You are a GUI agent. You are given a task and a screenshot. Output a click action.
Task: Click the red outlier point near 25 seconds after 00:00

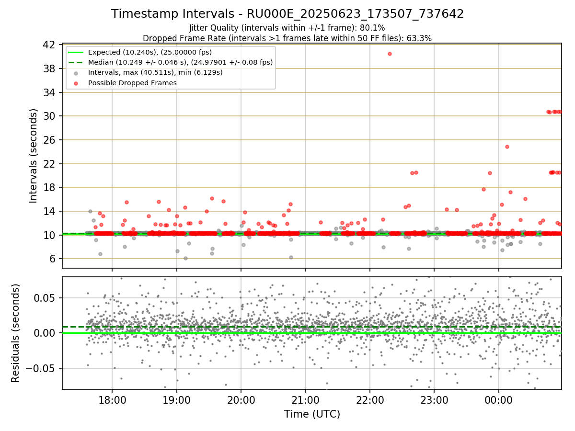[507, 147]
